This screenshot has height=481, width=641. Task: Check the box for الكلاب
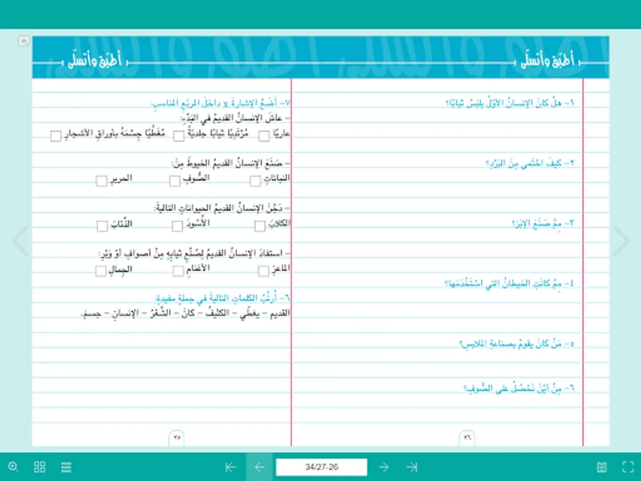click(260, 226)
